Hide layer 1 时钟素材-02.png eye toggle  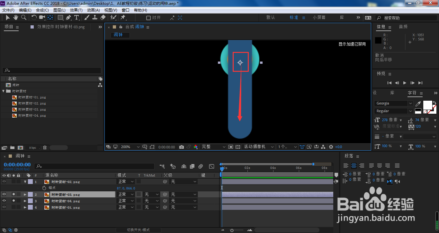pos(4,182)
